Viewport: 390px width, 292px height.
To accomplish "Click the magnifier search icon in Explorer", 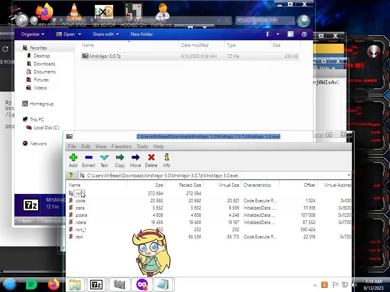I will [x=303, y=21].
